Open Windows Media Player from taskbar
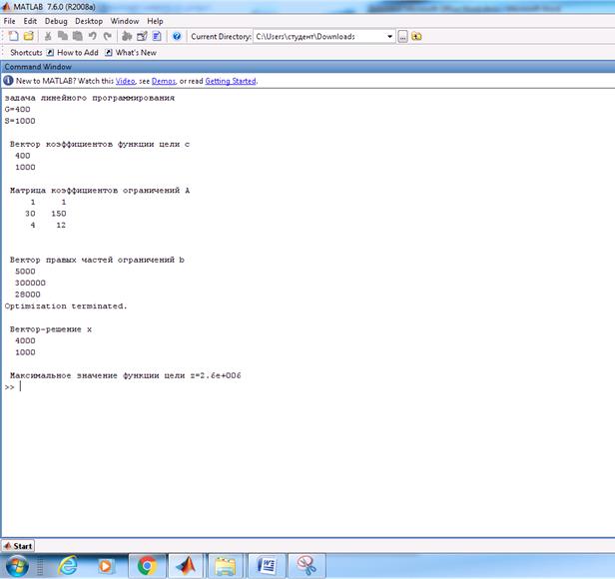 [x=105, y=566]
